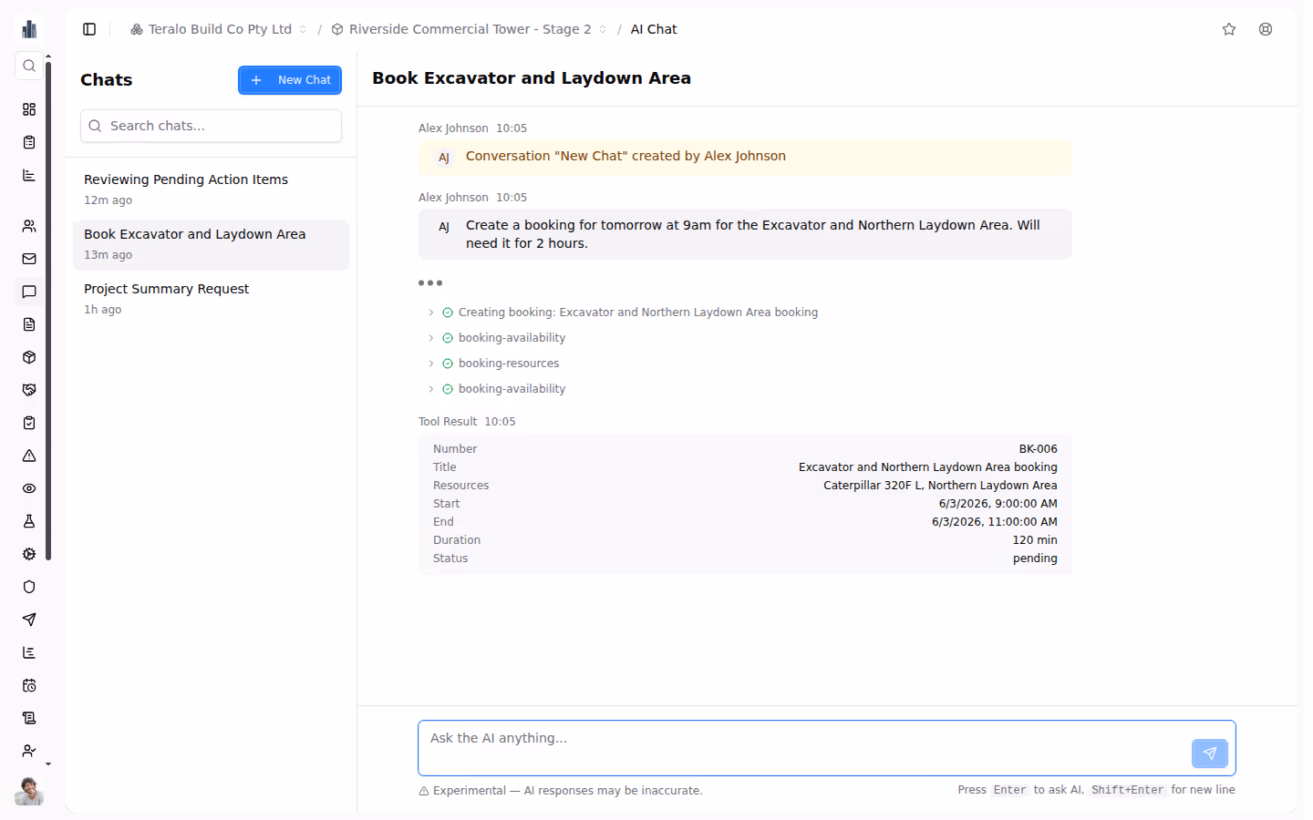Open the package box icon in sidebar
The image size is (1313, 820).
pos(29,357)
